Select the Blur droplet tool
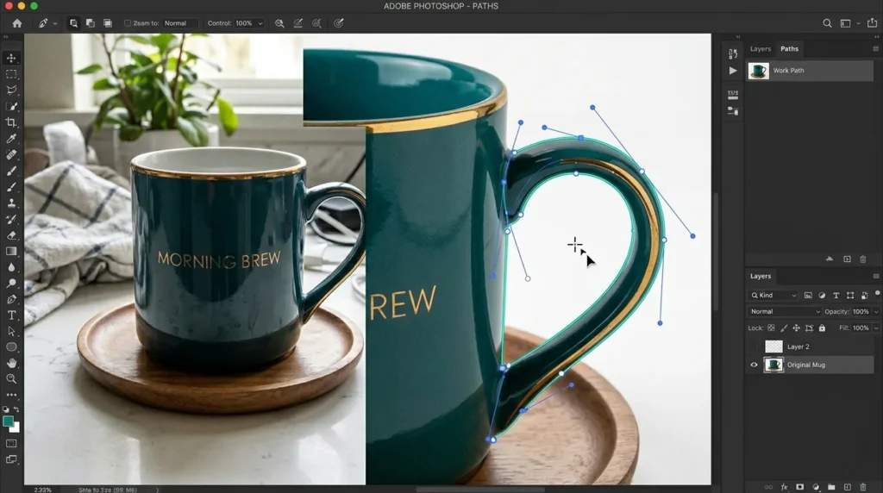Image resolution: width=883 pixels, height=493 pixels. tap(11, 267)
